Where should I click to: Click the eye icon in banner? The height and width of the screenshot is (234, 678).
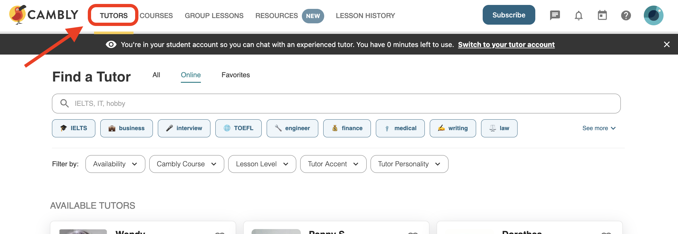pos(111,44)
